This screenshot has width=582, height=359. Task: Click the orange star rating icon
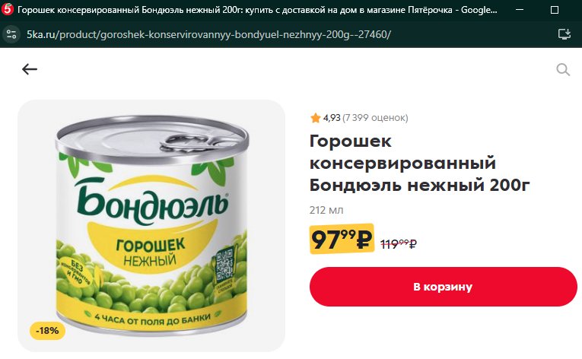click(x=315, y=118)
